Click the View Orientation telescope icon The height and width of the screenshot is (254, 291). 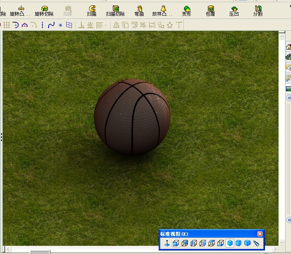(256, 243)
